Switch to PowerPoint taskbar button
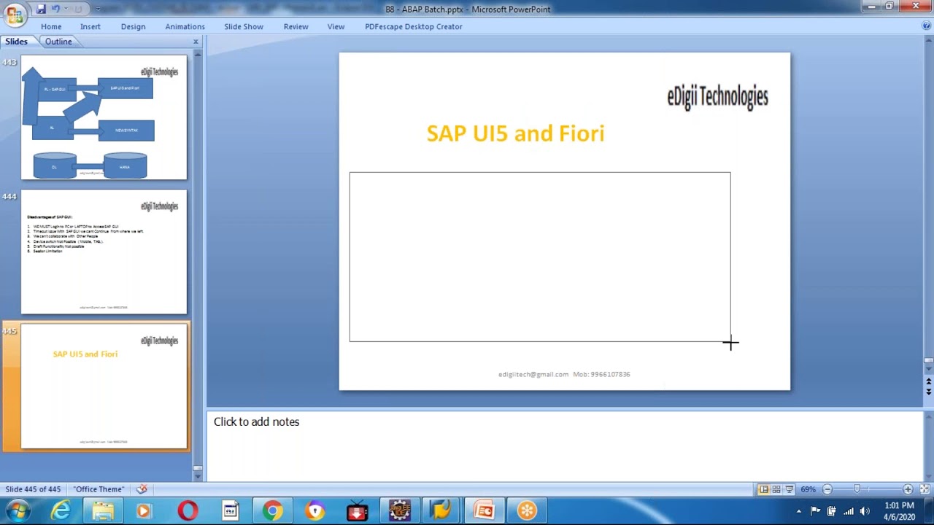934x525 pixels. click(484, 511)
